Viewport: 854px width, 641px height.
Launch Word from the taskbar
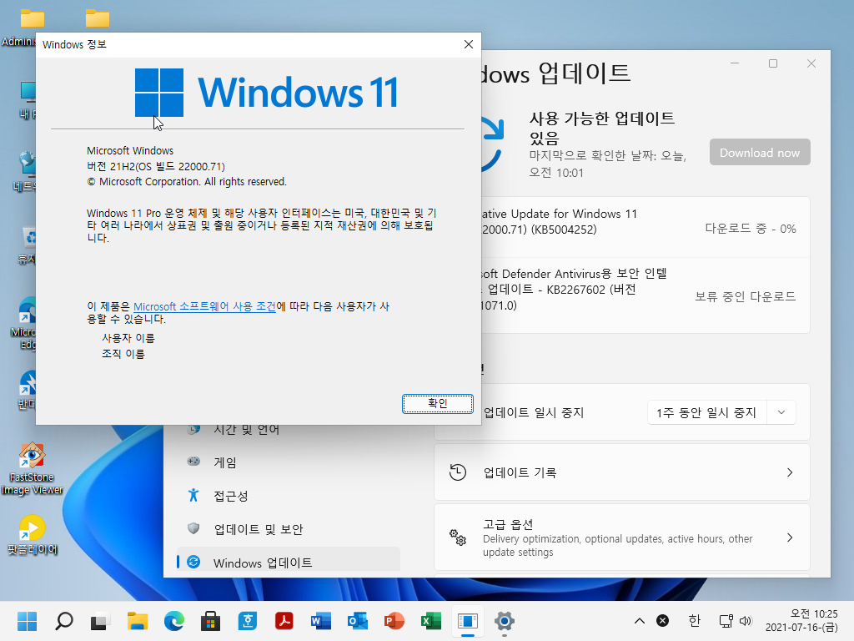coord(321,621)
